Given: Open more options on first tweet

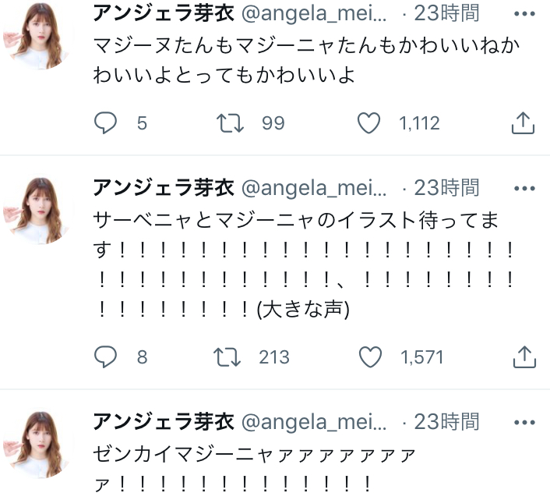Looking at the screenshot, I should [524, 14].
